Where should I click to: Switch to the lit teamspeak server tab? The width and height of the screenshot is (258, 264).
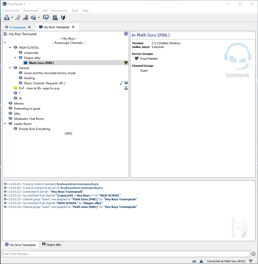[18, 27]
